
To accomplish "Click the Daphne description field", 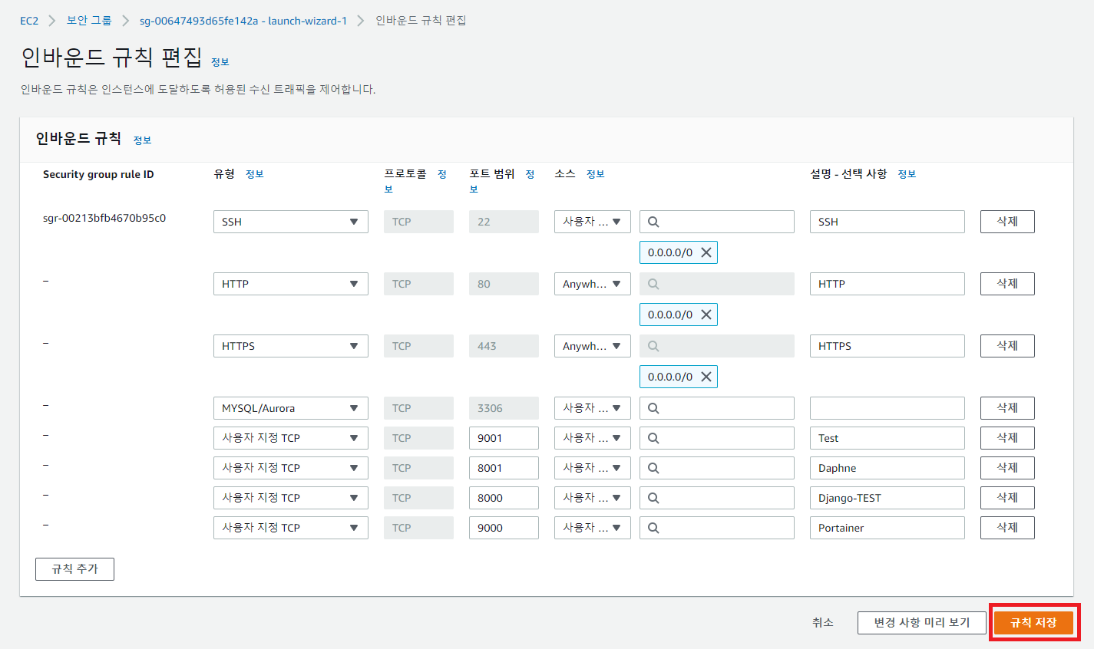I will point(887,468).
